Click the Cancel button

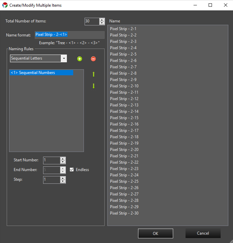[x=203, y=233]
